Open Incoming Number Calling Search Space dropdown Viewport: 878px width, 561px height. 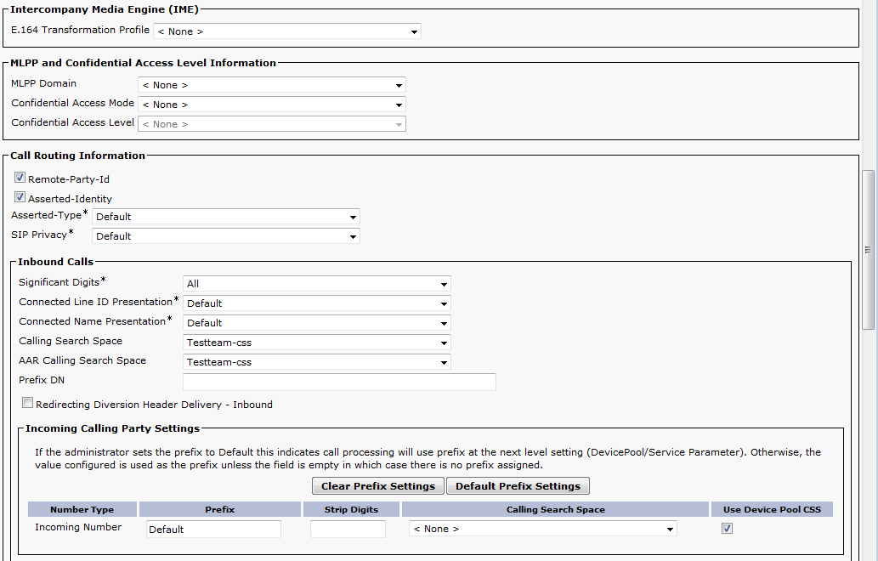pos(542,529)
